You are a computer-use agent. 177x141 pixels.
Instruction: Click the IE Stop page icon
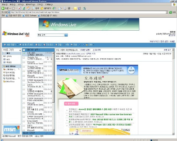coord(20,8)
